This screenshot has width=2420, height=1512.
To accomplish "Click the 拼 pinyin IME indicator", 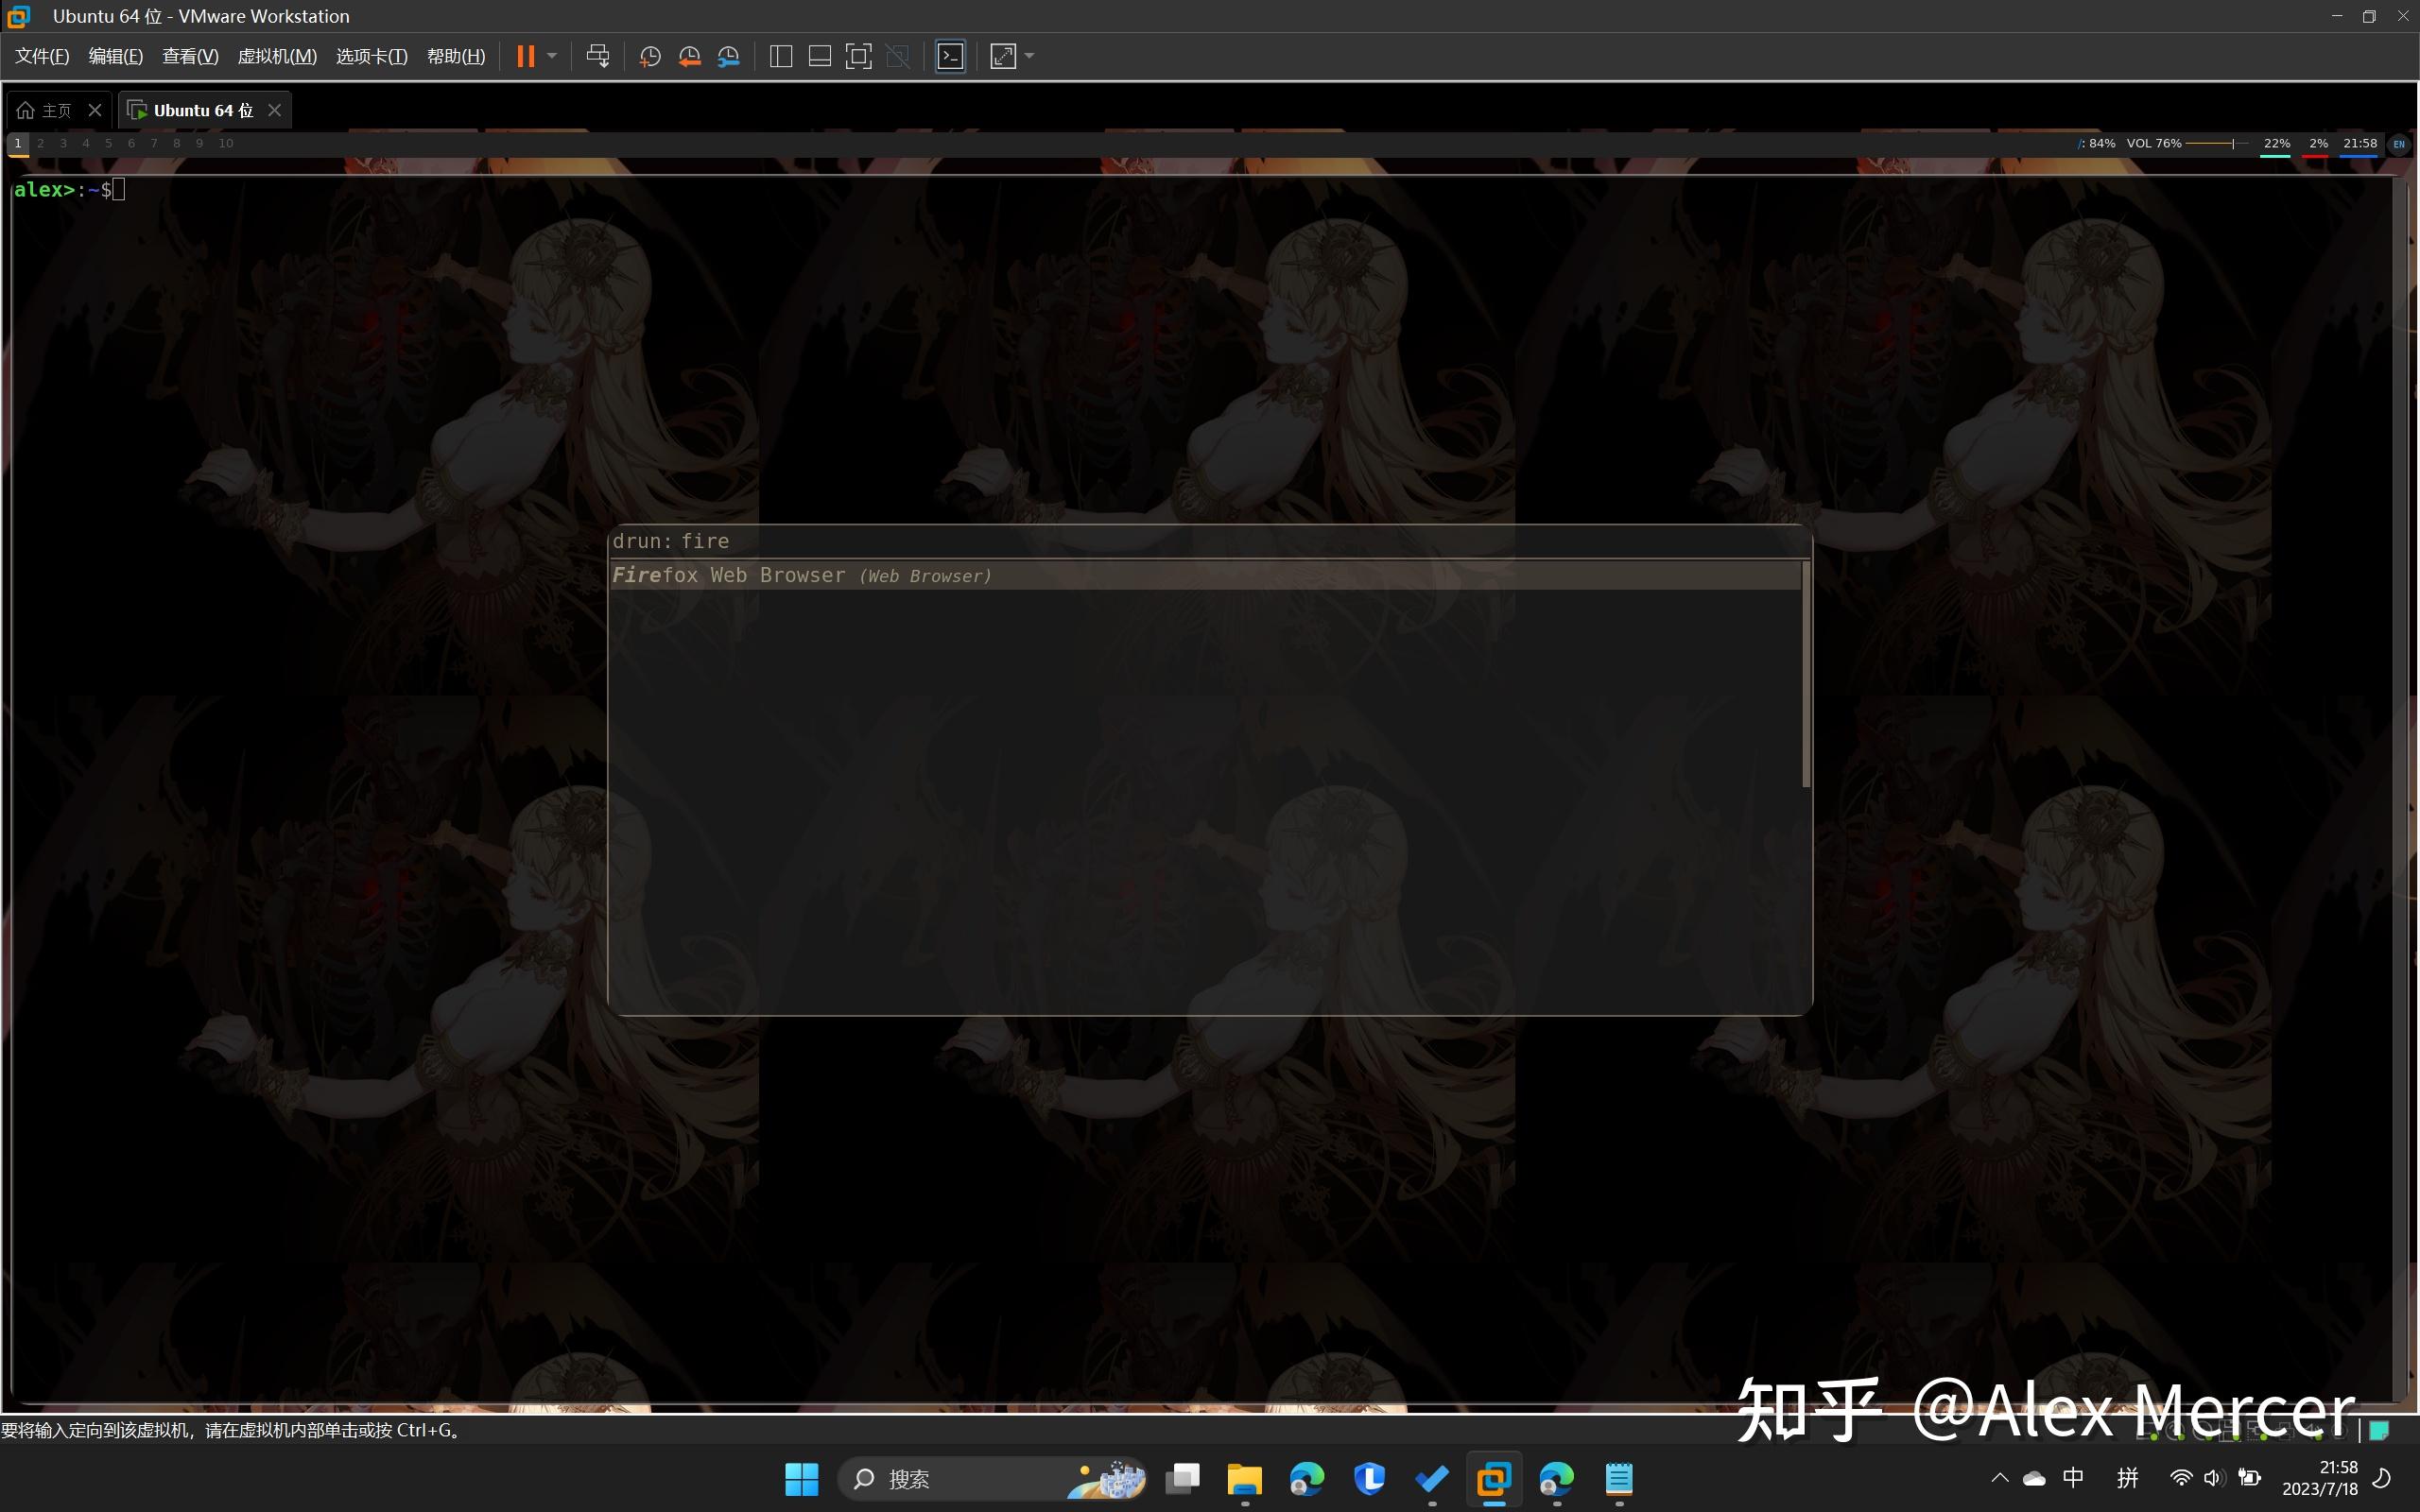I will [2127, 1478].
